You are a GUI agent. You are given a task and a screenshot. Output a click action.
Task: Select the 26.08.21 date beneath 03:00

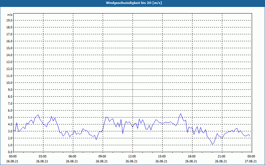click(42, 161)
